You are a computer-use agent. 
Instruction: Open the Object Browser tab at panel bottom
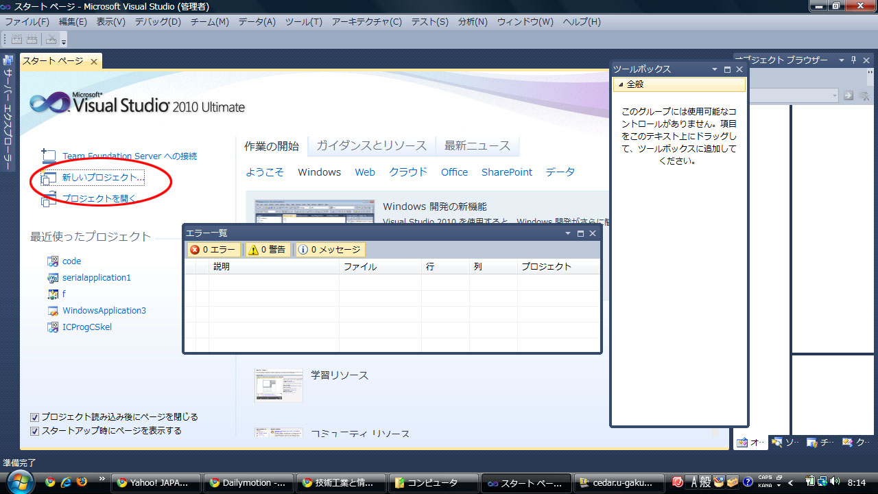(x=750, y=443)
